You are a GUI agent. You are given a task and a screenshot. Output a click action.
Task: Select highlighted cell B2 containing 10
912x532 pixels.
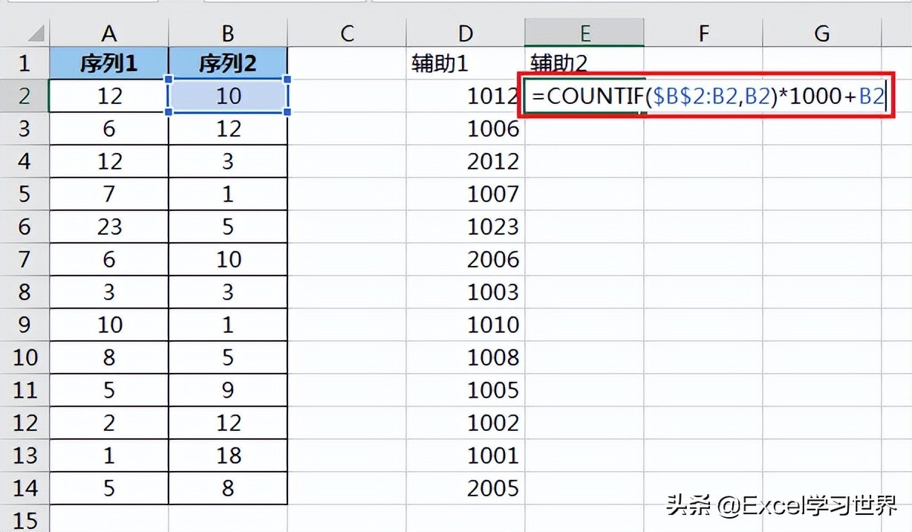click(x=228, y=96)
